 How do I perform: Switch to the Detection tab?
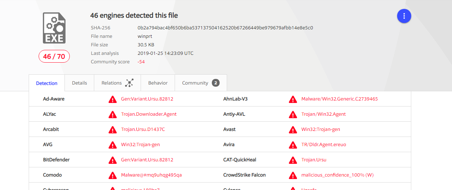[x=47, y=83]
